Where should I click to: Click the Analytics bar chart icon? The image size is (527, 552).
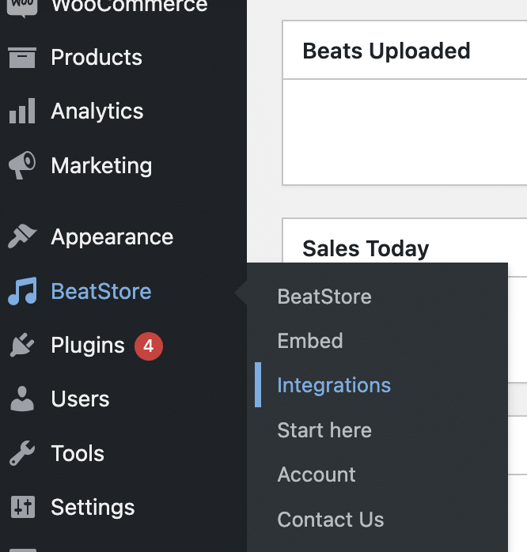pyautogui.click(x=22, y=111)
